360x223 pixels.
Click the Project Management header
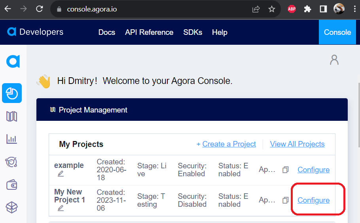[192, 110]
